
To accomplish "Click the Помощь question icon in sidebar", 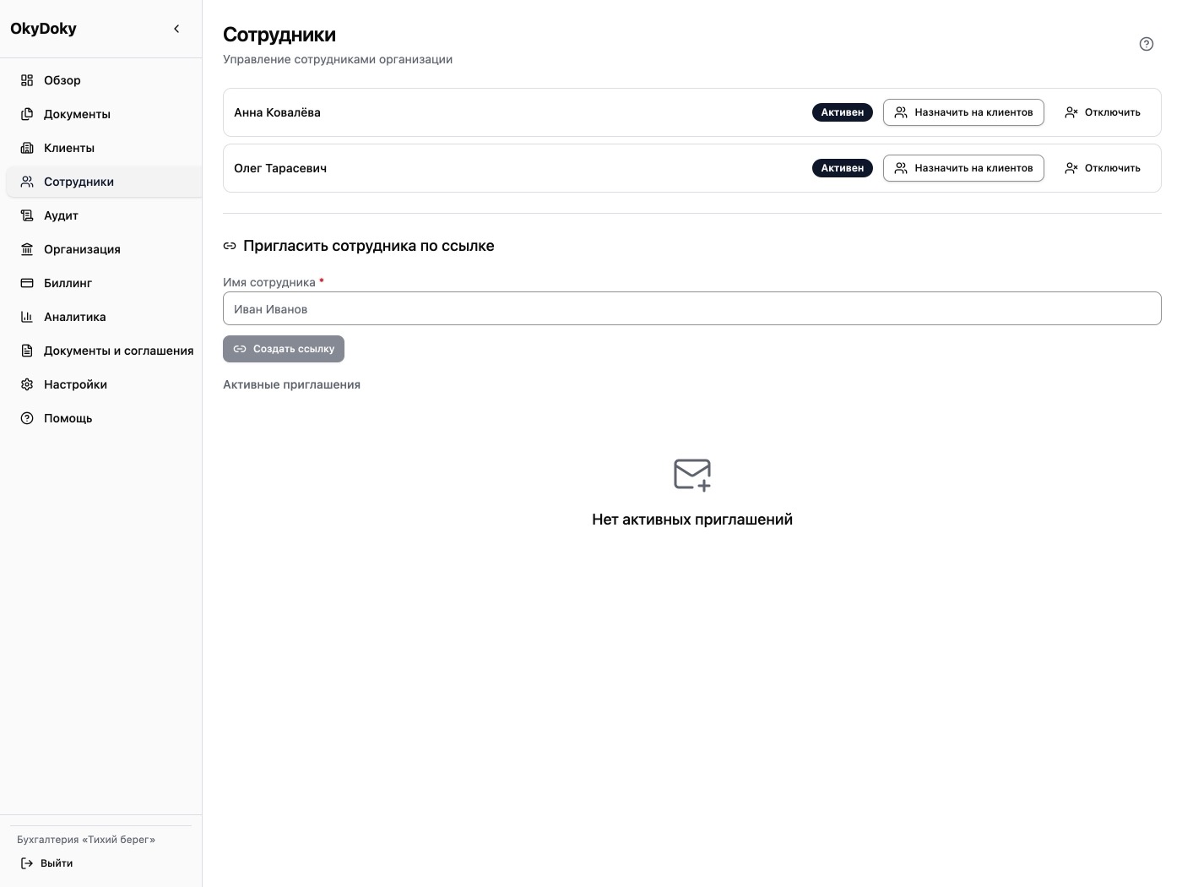I will pyautogui.click(x=27, y=418).
